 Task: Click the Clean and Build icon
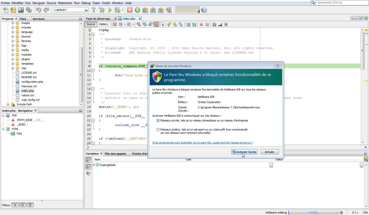pyautogui.click(x=102, y=10)
